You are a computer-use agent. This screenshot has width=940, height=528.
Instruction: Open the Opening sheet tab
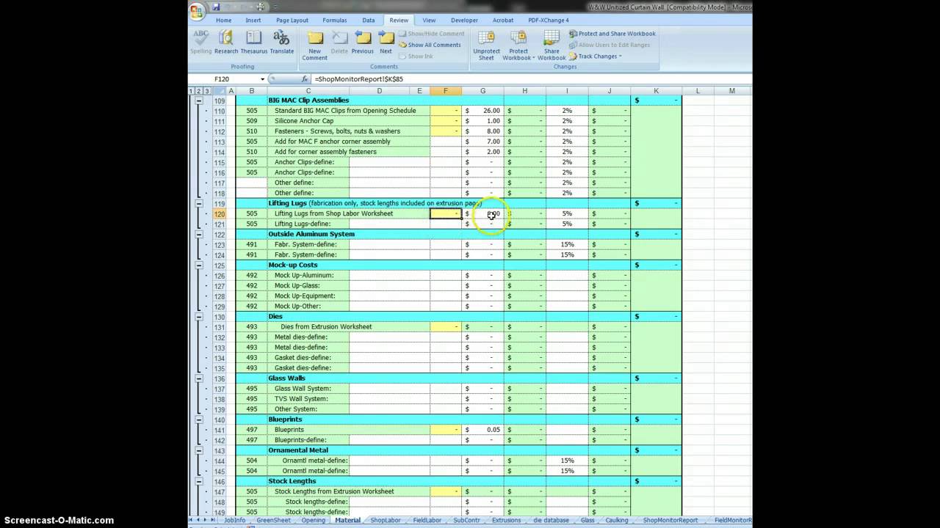coord(313,520)
